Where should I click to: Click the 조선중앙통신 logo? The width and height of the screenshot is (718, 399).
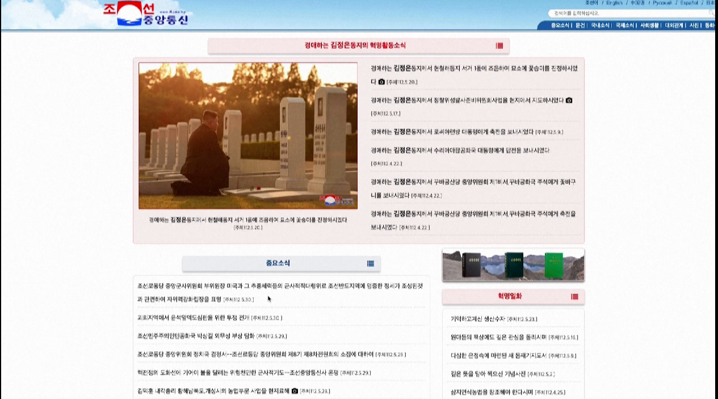coord(146,15)
